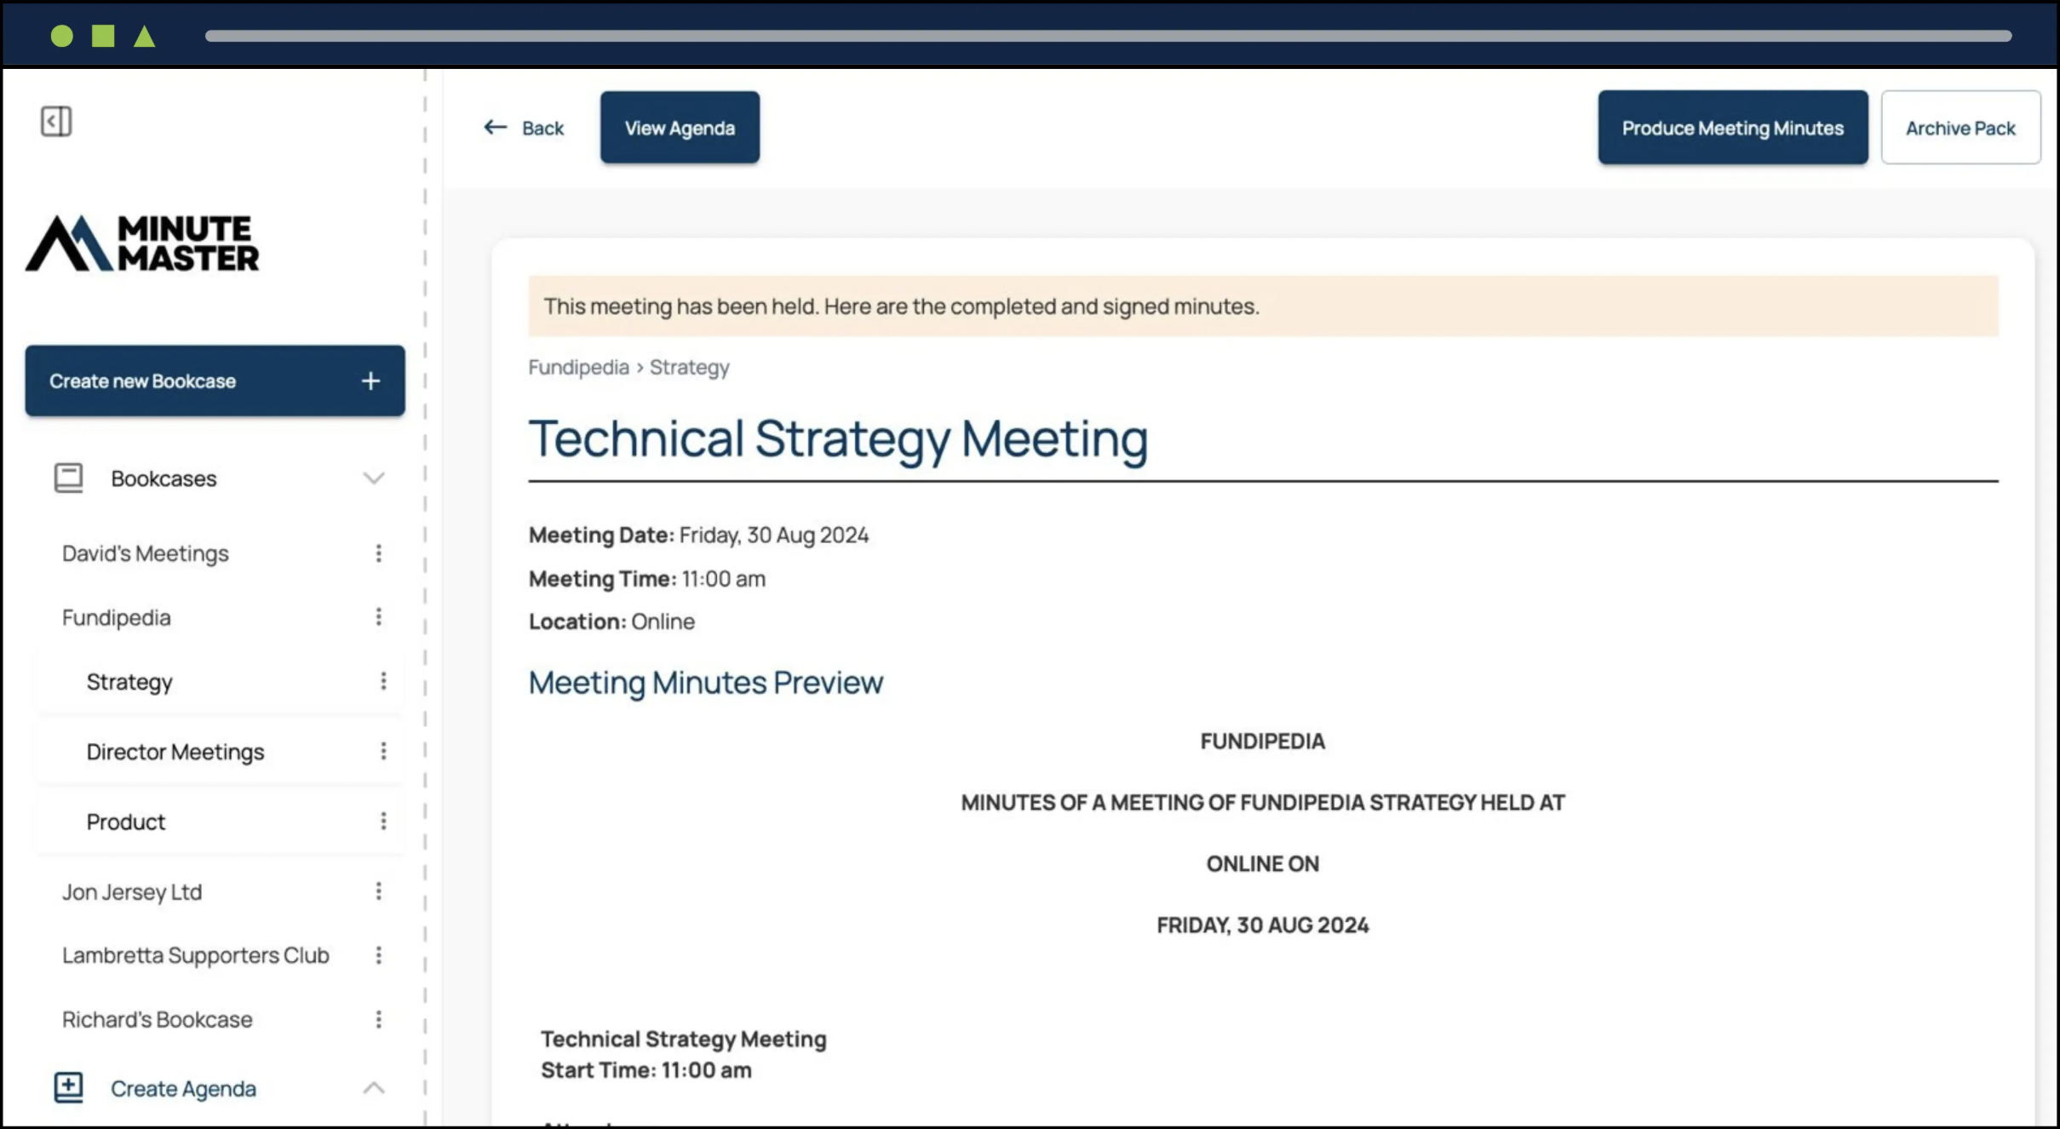Click the plus icon on Create new Bookcase
Viewport: 2060px width, 1129px height.
(370, 381)
